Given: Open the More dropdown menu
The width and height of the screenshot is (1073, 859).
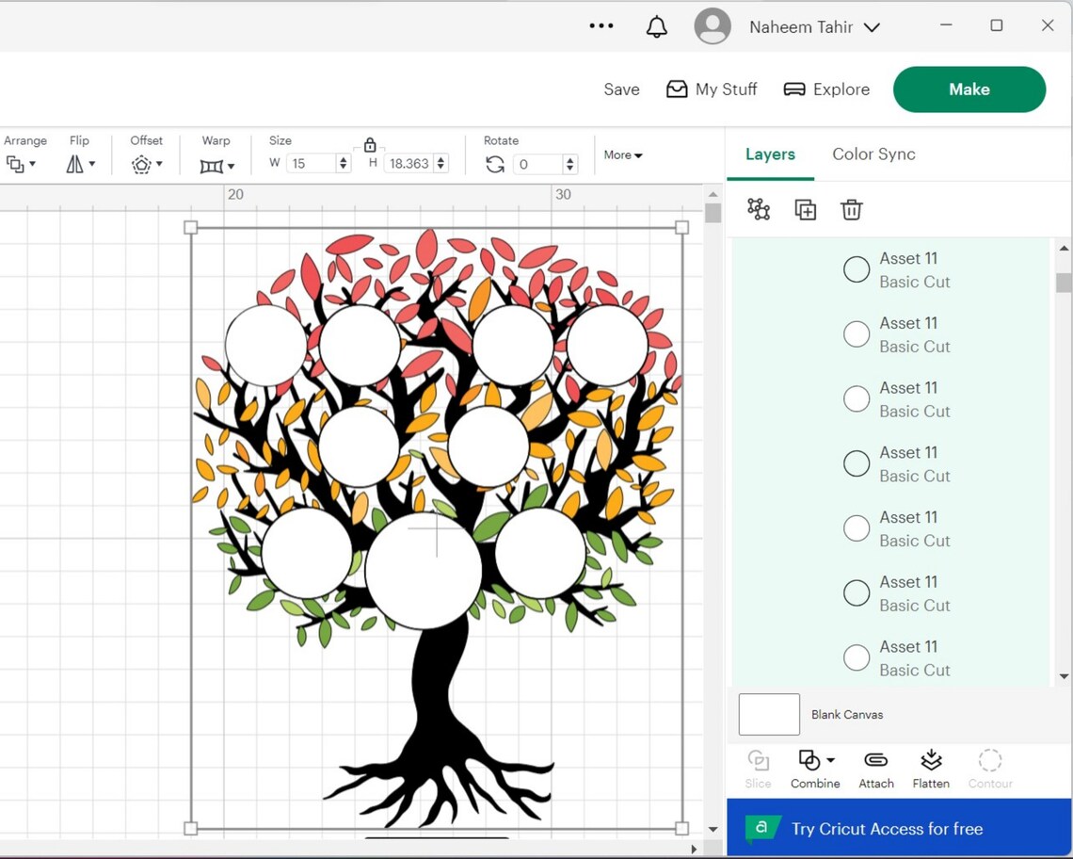Looking at the screenshot, I should click(623, 154).
